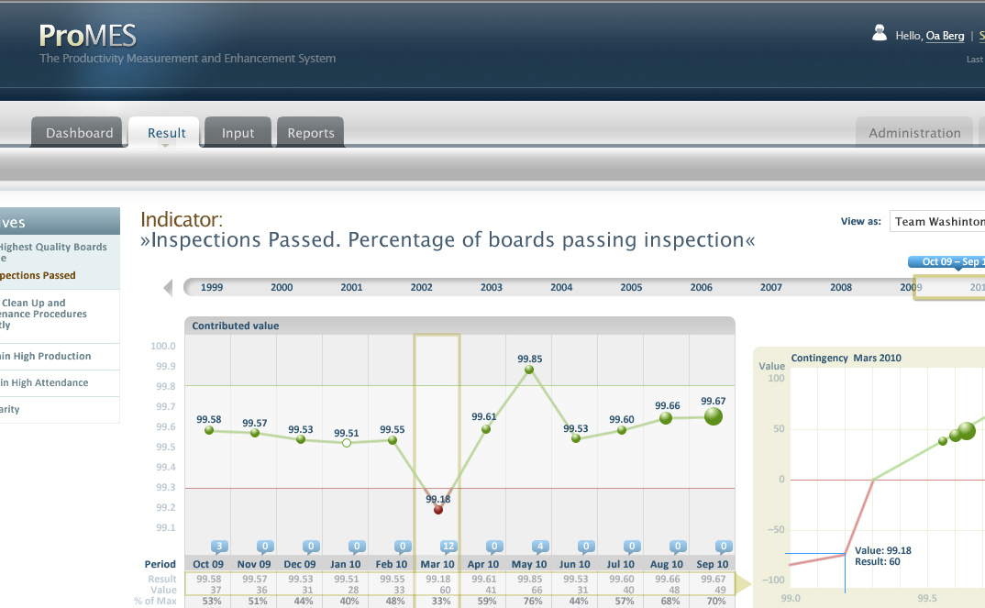
Task: Click the hollow data point at 99.51
Action: 347,443
